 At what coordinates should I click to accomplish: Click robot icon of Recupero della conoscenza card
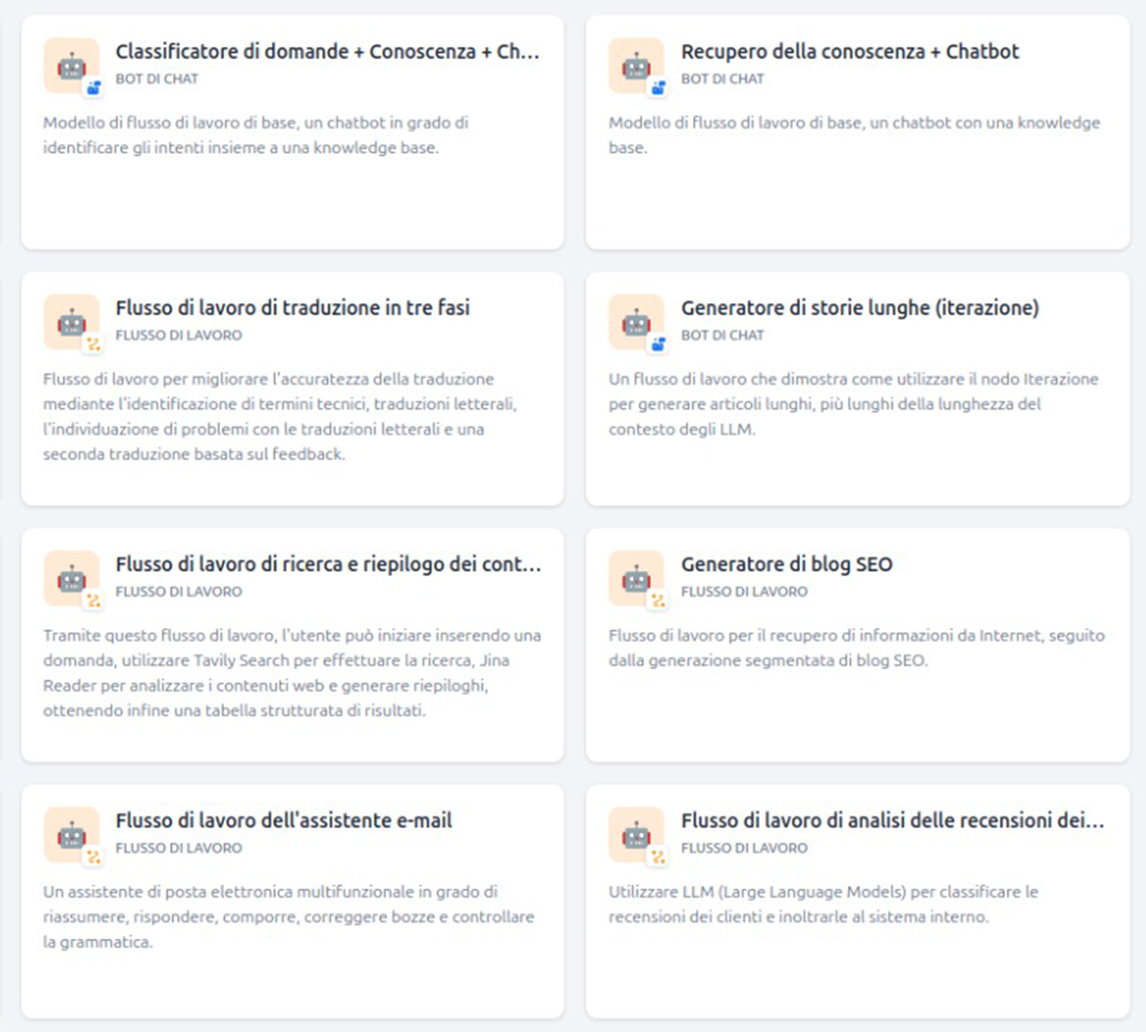636,65
